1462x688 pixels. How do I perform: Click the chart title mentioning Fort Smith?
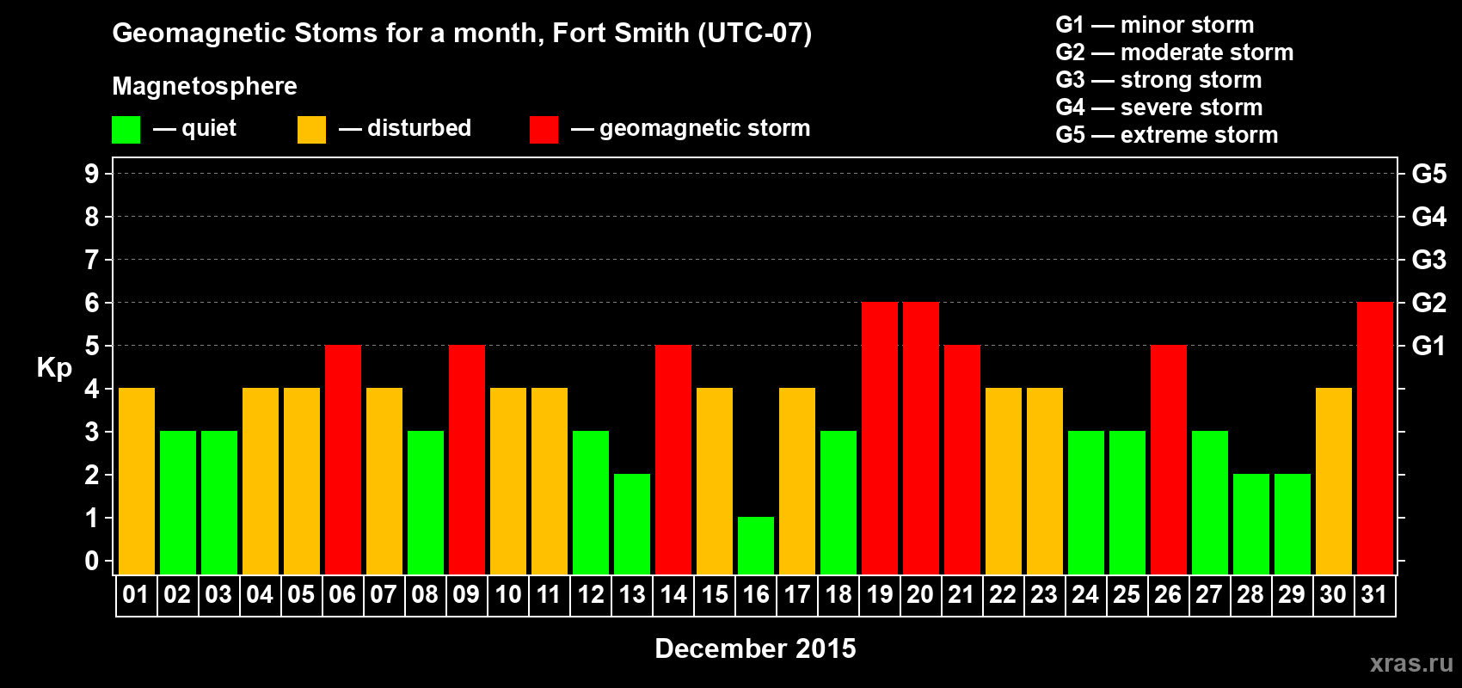tap(462, 33)
